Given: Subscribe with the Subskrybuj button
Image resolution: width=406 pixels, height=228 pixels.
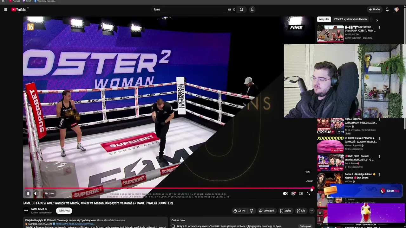Looking at the screenshot, I should (x=64, y=211).
